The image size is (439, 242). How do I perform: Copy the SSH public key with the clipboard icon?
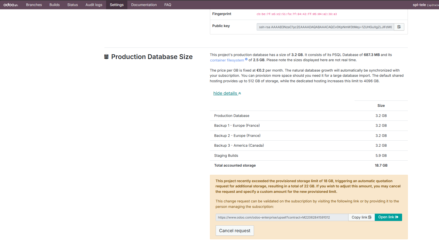coord(399,27)
